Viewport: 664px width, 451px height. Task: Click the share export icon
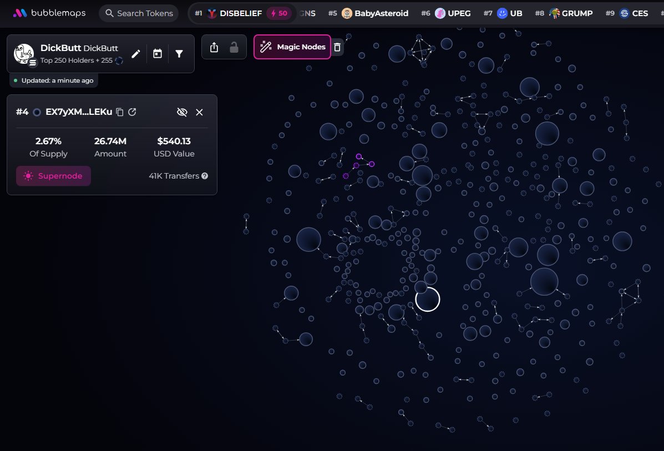pos(214,47)
